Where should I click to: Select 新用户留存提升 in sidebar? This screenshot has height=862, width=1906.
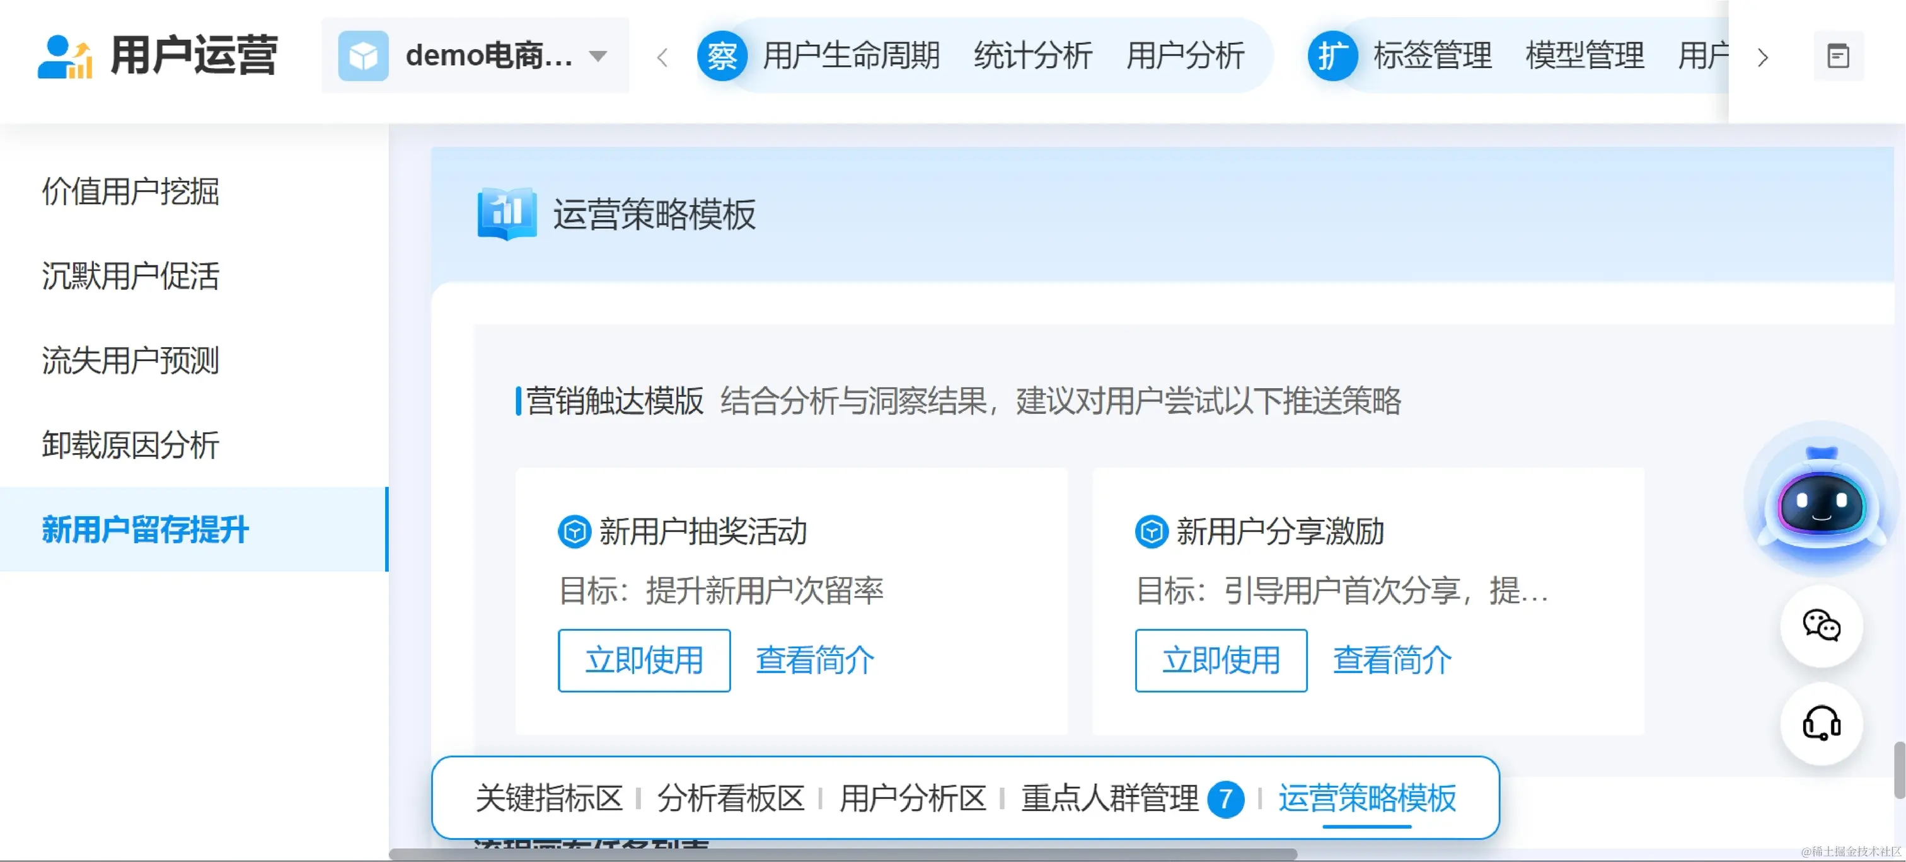click(x=194, y=529)
